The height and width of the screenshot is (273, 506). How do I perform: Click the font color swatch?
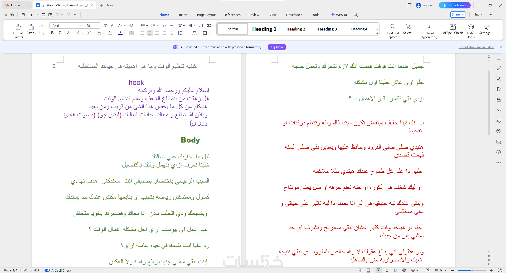(120, 33)
